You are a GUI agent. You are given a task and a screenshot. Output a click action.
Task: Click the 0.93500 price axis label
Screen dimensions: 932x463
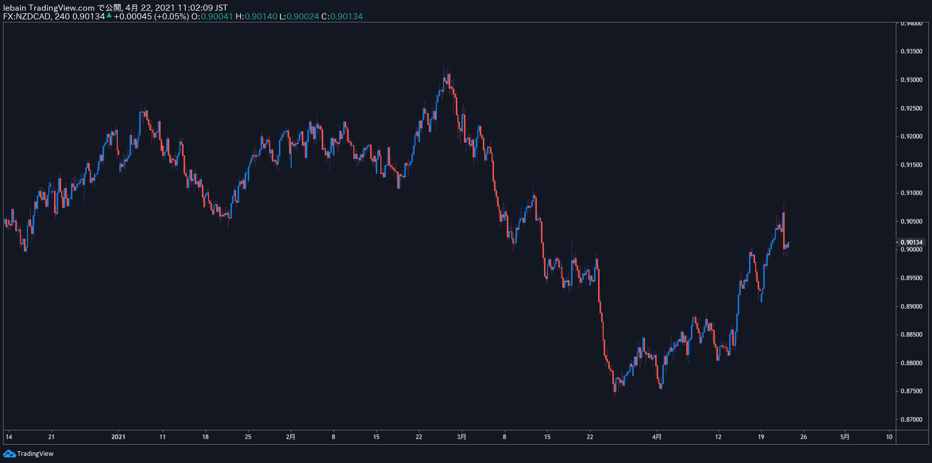point(911,51)
